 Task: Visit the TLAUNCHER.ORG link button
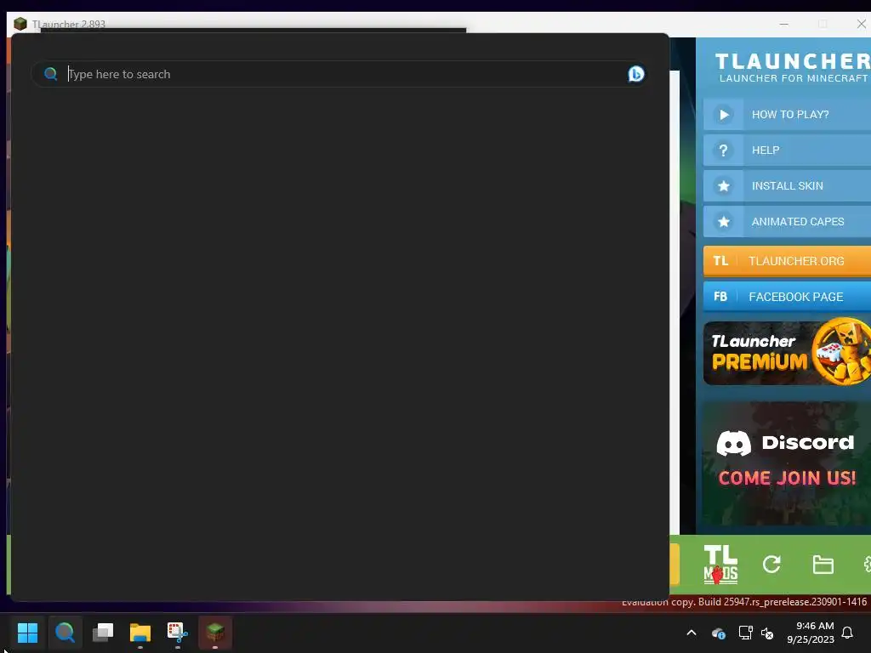click(x=787, y=261)
